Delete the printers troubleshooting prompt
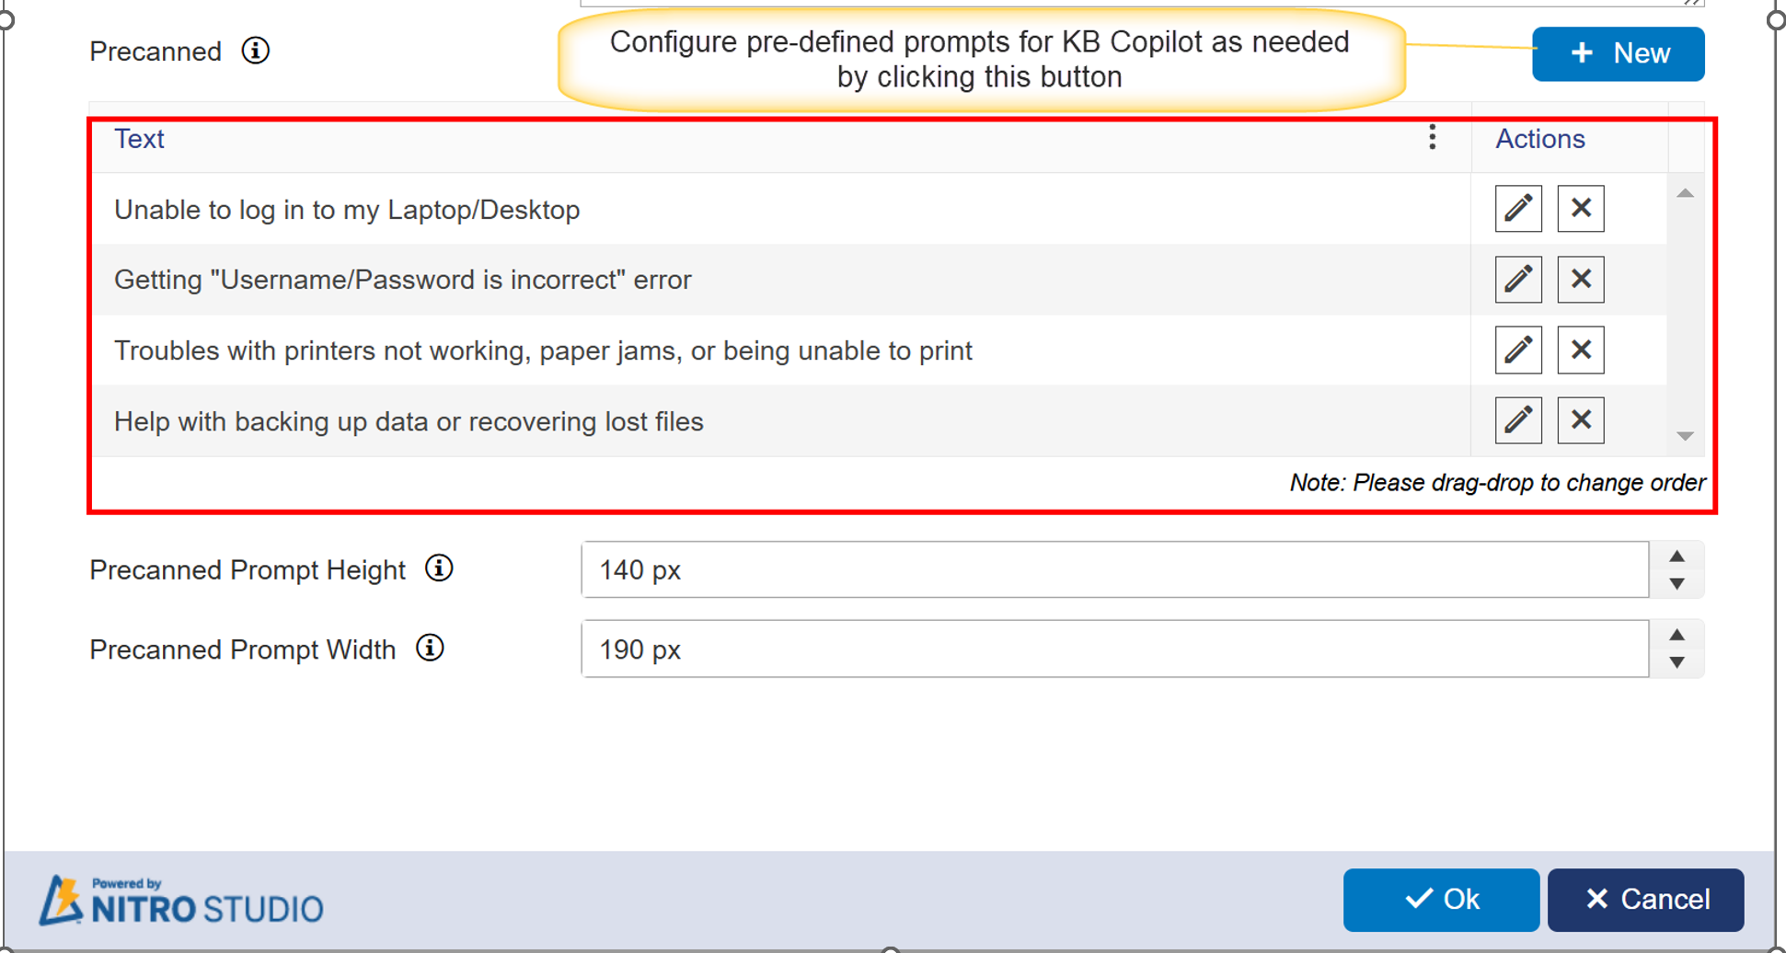Screen dimensions: 1786x953 [x=1580, y=350]
